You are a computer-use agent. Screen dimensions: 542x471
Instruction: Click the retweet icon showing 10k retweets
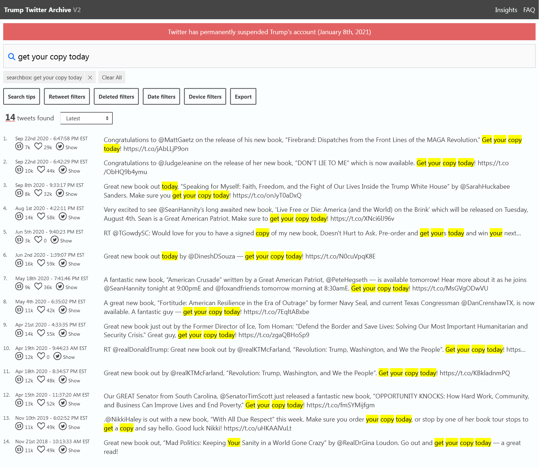pyautogui.click(x=19, y=170)
